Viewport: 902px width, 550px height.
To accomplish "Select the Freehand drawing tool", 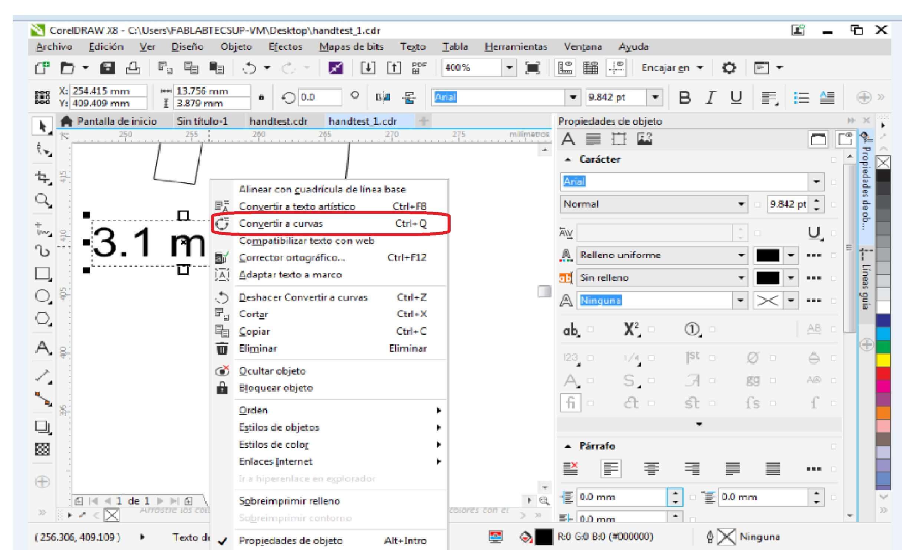I will click(x=43, y=229).
